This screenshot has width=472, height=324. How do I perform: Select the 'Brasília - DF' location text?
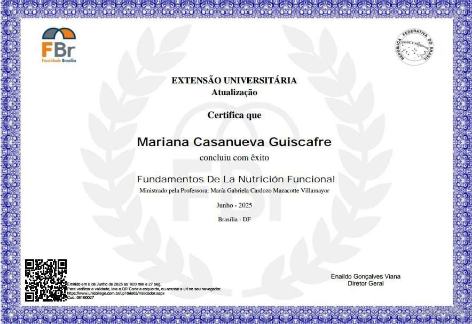pos(234,219)
